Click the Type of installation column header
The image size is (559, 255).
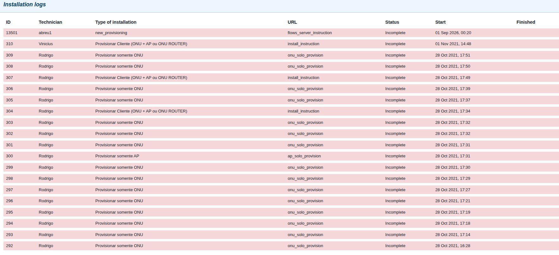(116, 22)
